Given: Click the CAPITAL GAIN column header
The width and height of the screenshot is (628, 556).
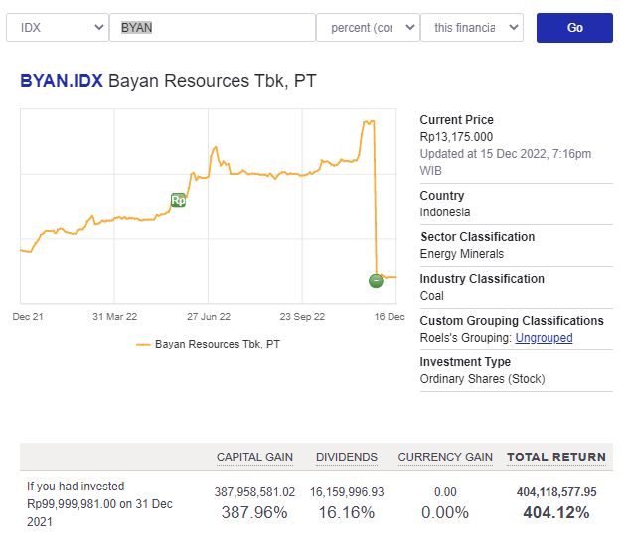Looking at the screenshot, I should tap(254, 457).
